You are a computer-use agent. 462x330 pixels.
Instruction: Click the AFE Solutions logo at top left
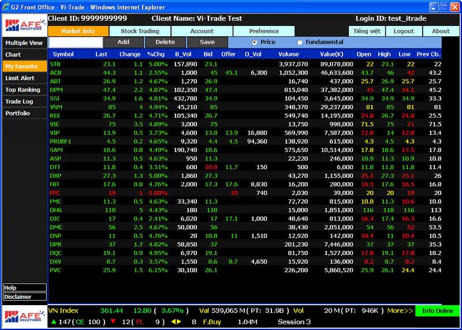[25, 25]
